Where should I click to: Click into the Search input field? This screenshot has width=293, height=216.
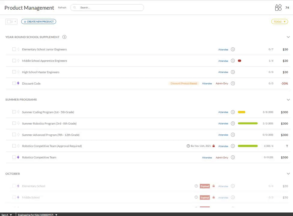pyautogui.click(x=110, y=7)
